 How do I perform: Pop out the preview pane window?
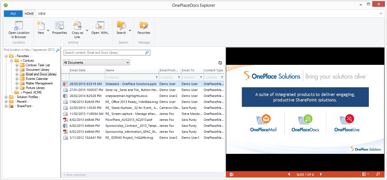(378, 174)
